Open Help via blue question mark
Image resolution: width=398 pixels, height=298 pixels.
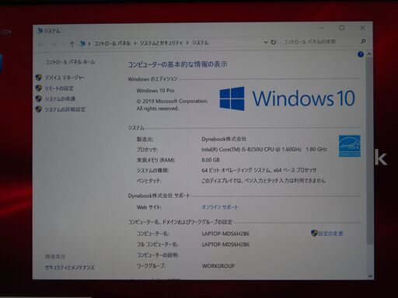tap(361, 54)
